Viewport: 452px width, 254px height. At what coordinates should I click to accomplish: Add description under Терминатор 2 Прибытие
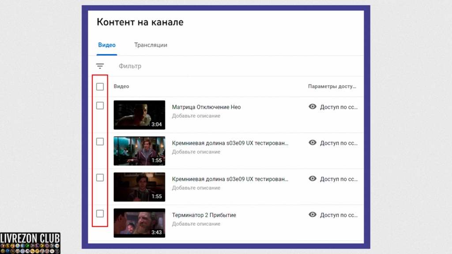(x=196, y=224)
